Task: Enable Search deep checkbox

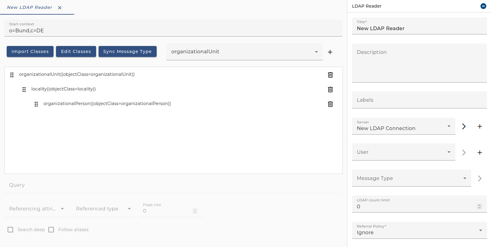Action: click(x=10, y=230)
